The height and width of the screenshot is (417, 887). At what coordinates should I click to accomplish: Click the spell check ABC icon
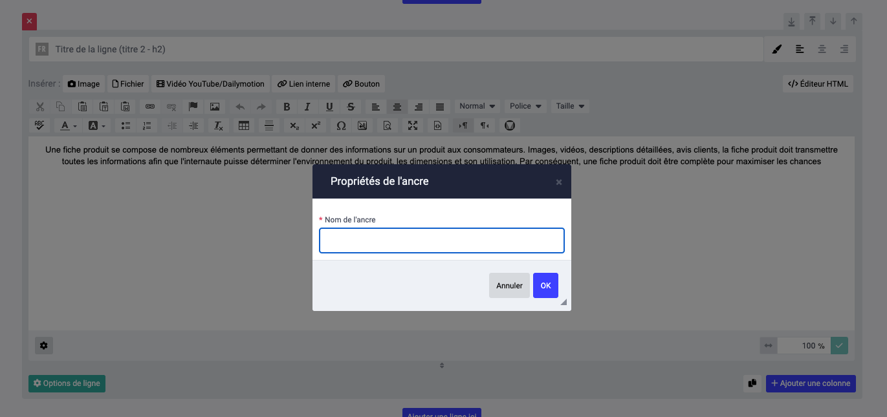click(40, 125)
